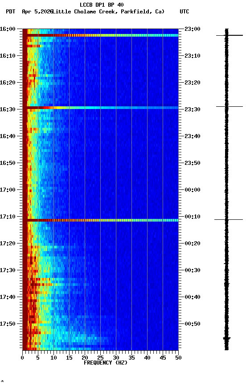This screenshot has width=246, height=386.
Task: Click the 'Apr 5,2026' date text
Action: 37,12
